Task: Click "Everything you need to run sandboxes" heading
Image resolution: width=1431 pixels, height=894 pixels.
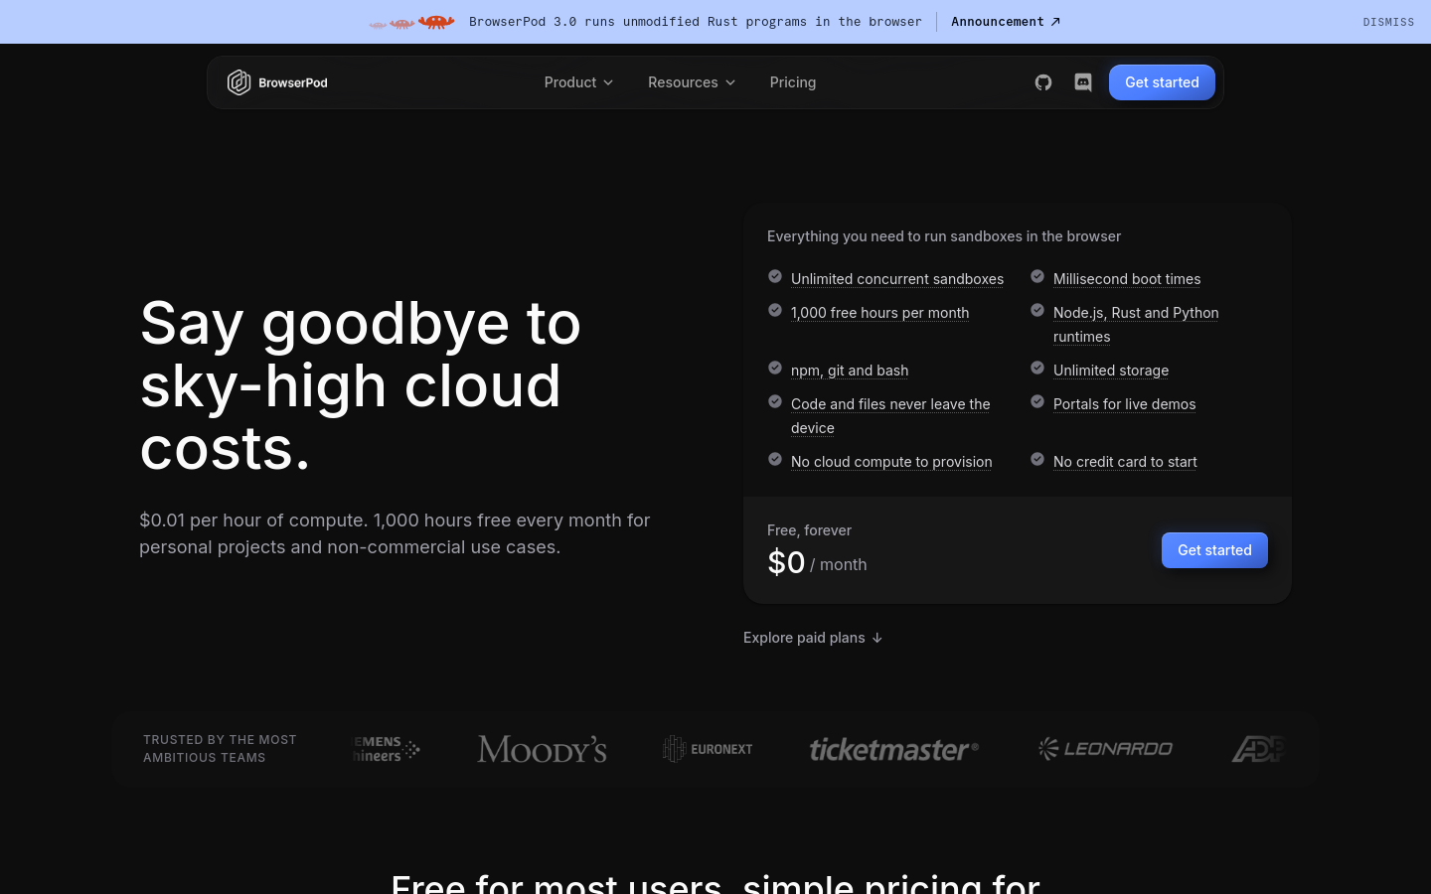Action: click(x=944, y=236)
